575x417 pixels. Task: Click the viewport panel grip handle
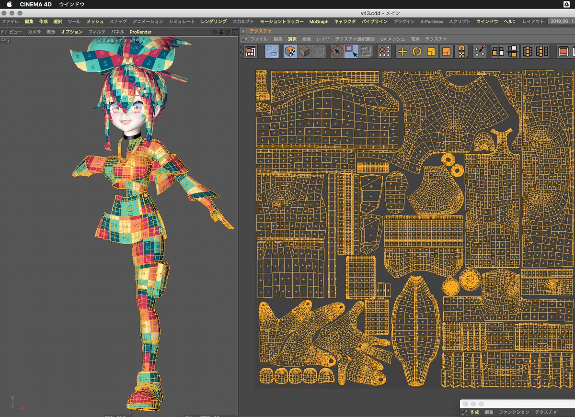point(4,32)
